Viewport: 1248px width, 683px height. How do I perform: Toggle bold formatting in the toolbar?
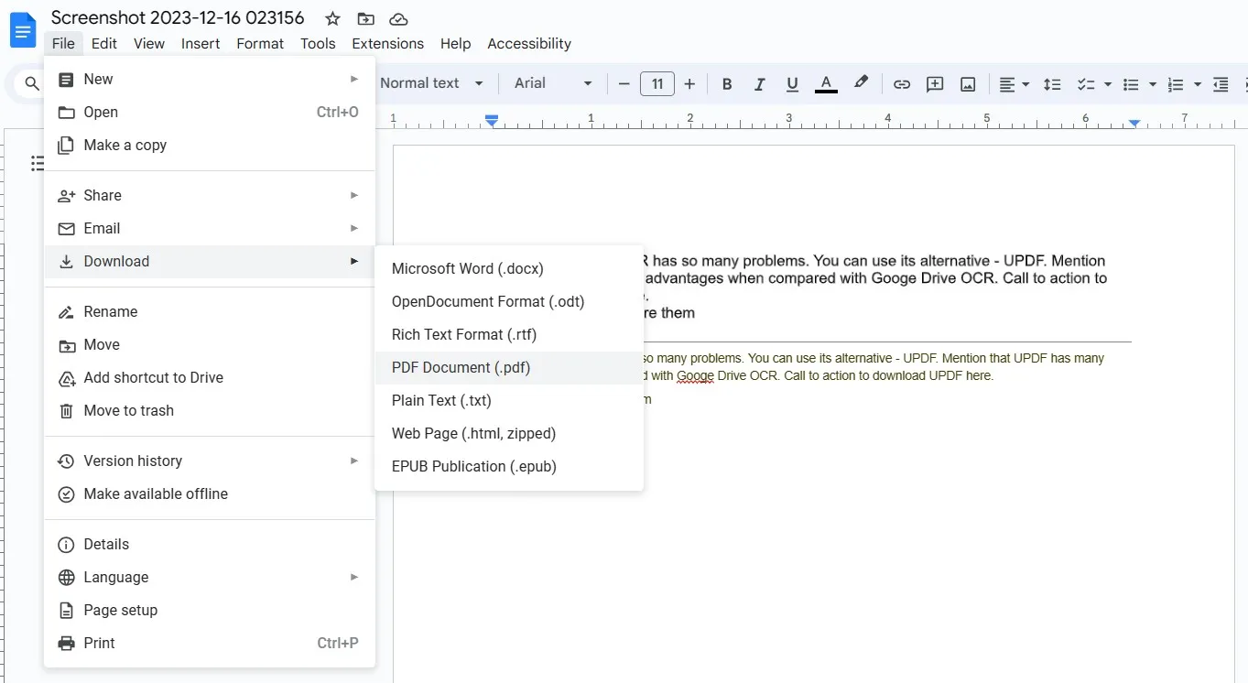(726, 83)
